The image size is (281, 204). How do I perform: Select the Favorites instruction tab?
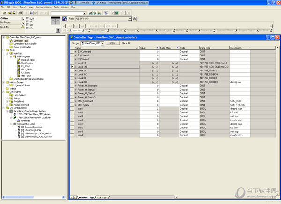click(x=76, y=30)
